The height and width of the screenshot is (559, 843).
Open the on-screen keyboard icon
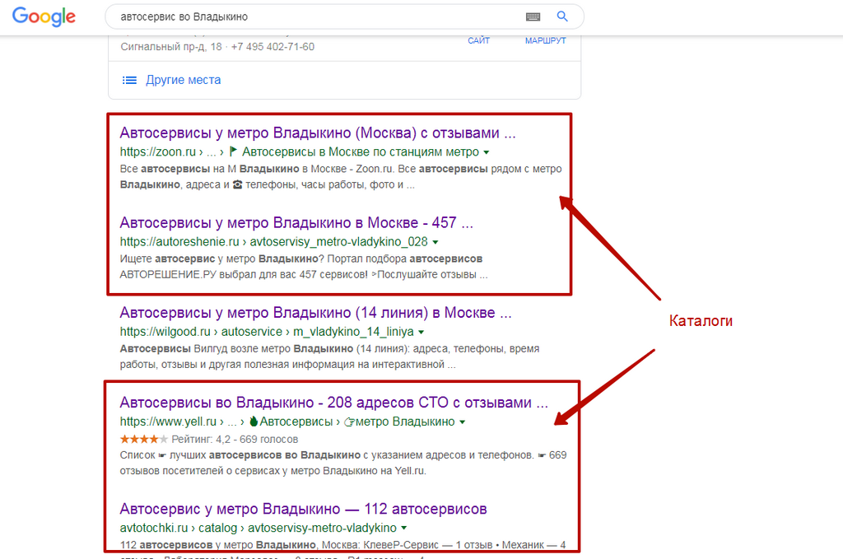(533, 16)
